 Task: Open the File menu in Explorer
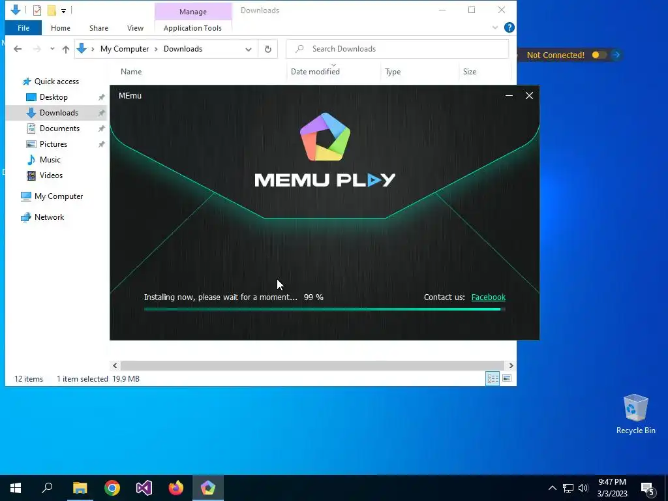(23, 28)
